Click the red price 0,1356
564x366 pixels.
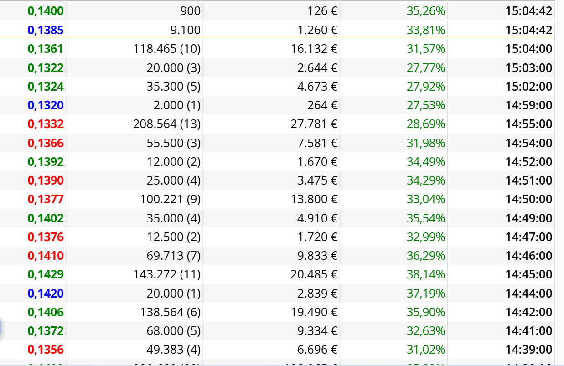(x=46, y=350)
